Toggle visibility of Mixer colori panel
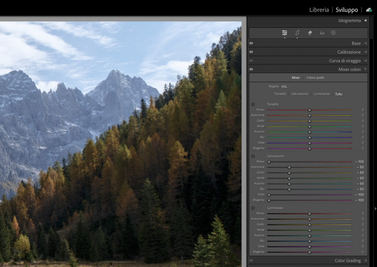The width and height of the screenshot is (377, 267). [x=251, y=69]
